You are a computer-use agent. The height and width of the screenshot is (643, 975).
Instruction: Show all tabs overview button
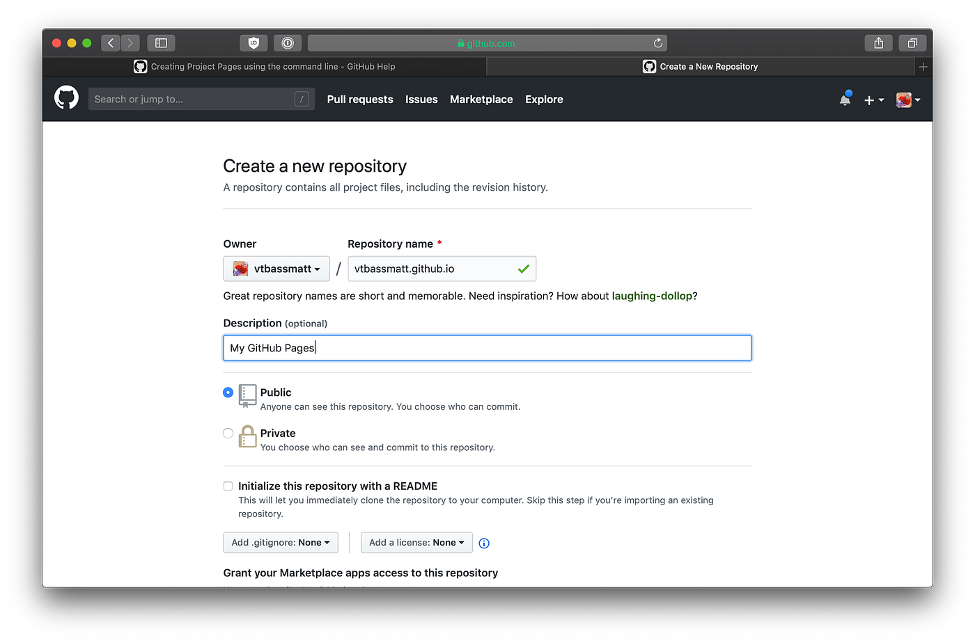tap(912, 43)
